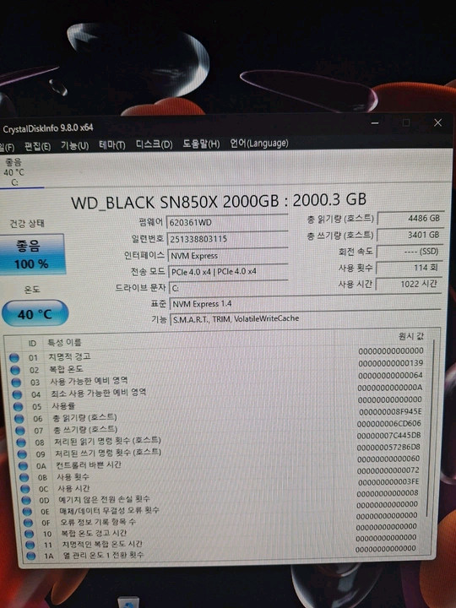The image size is (456, 608).
Task: Select attribute name 예기치 않은 전원 손실 횟수
Action: (105, 499)
